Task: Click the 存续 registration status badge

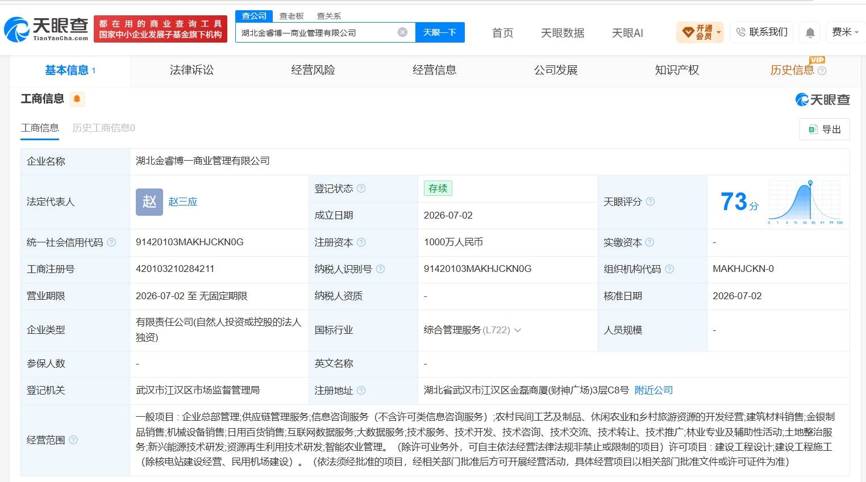Action: pos(438,188)
